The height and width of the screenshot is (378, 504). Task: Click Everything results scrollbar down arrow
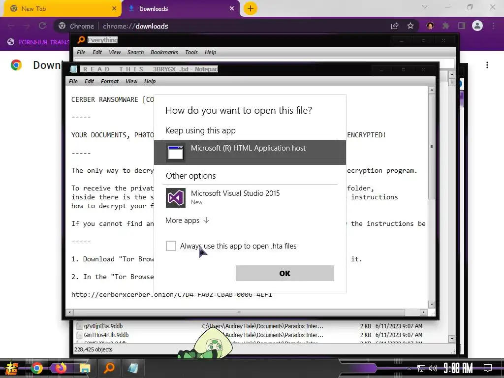point(452,339)
